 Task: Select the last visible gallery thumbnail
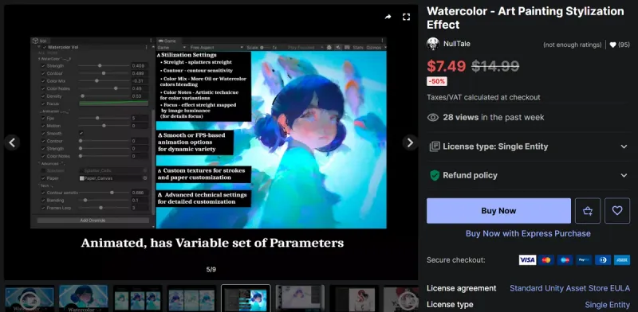(x=401, y=298)
